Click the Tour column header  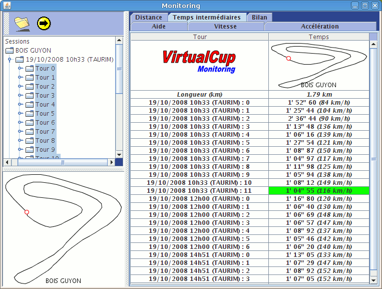pyautogui.click(x=199, y=37)
